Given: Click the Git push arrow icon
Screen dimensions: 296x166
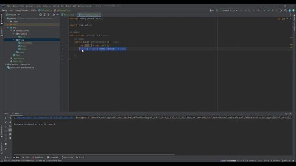Looking at the screenshot, I should tap(272, 10).
